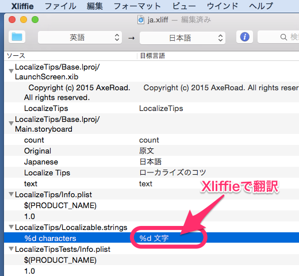The height and width of the screenshot is (276, 299).
Task: Click the Main.storyboard group label
Action: pos(57,124)
